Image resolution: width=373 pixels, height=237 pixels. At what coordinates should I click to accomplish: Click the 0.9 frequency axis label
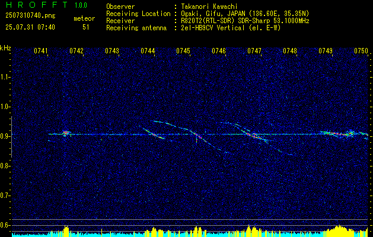point(5,136)
